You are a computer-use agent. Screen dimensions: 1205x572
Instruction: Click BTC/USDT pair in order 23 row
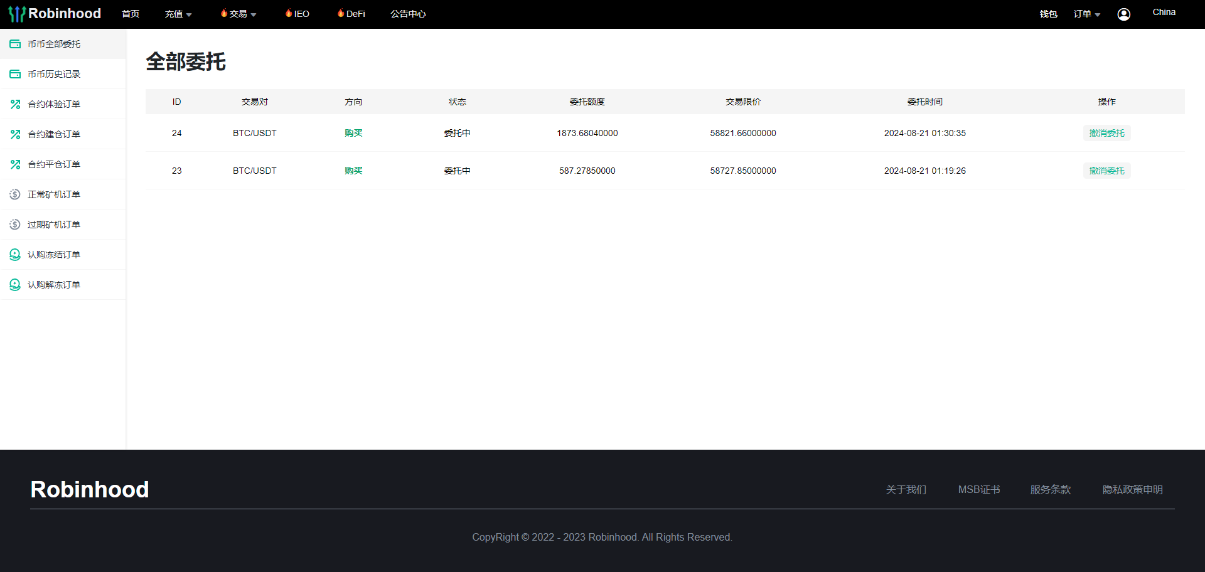(x=255, y=171)
